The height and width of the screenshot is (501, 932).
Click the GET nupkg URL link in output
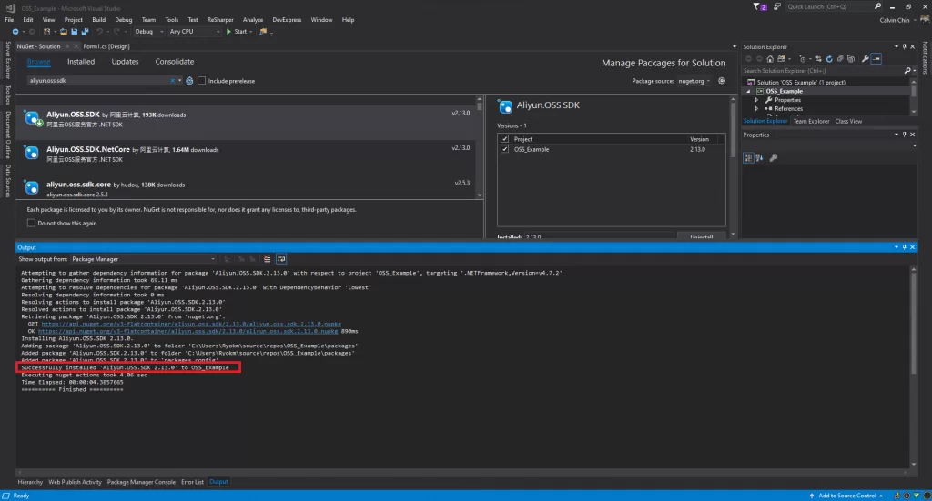pyautogui.click(x=191, y=324)
